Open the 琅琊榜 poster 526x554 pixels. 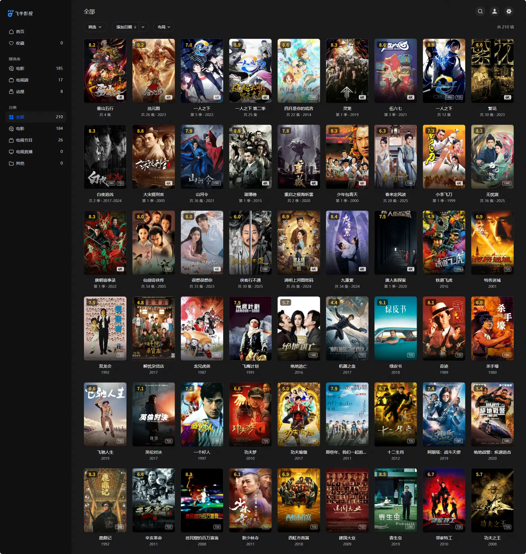250,157
